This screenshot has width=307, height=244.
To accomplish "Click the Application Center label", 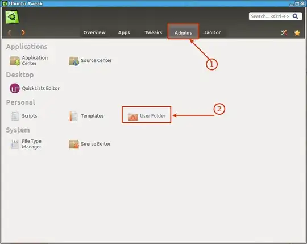I will coord(35,60).
